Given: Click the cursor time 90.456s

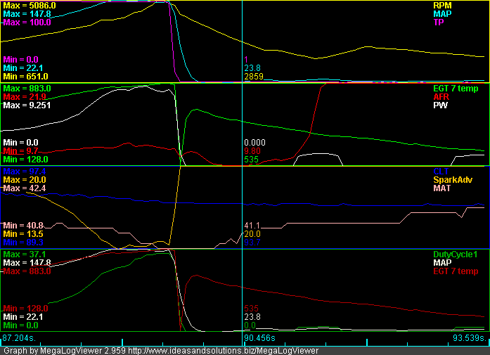Looking at the screenshot, I should (260, 338).
